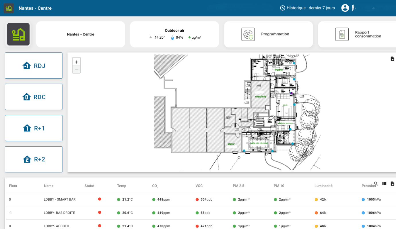The width and height of the screenshot is (396, 229).
Task: Select the RDJ floor level
Action: [34, 66]
